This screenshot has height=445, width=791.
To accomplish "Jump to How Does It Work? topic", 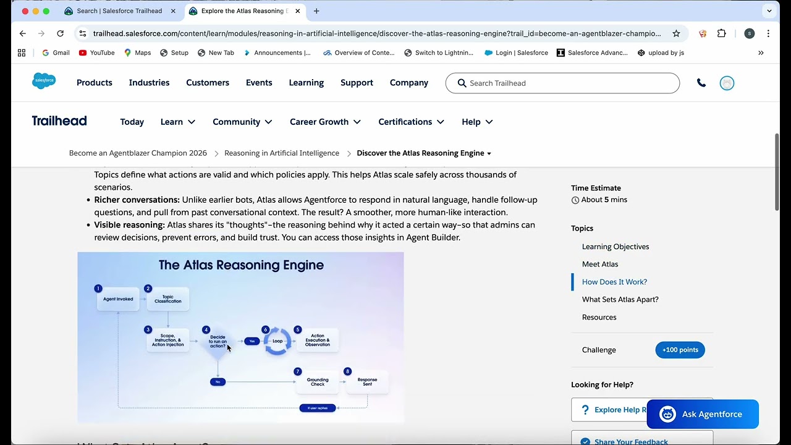I will coord(614,282).
